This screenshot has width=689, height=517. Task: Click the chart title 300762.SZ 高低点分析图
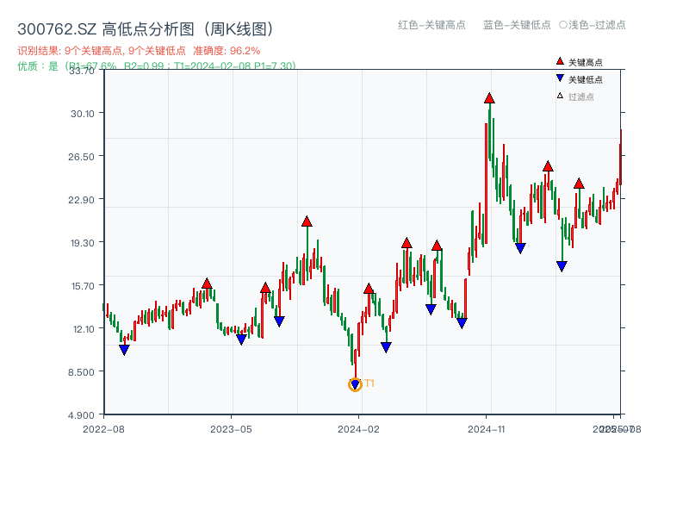[146, 29]
